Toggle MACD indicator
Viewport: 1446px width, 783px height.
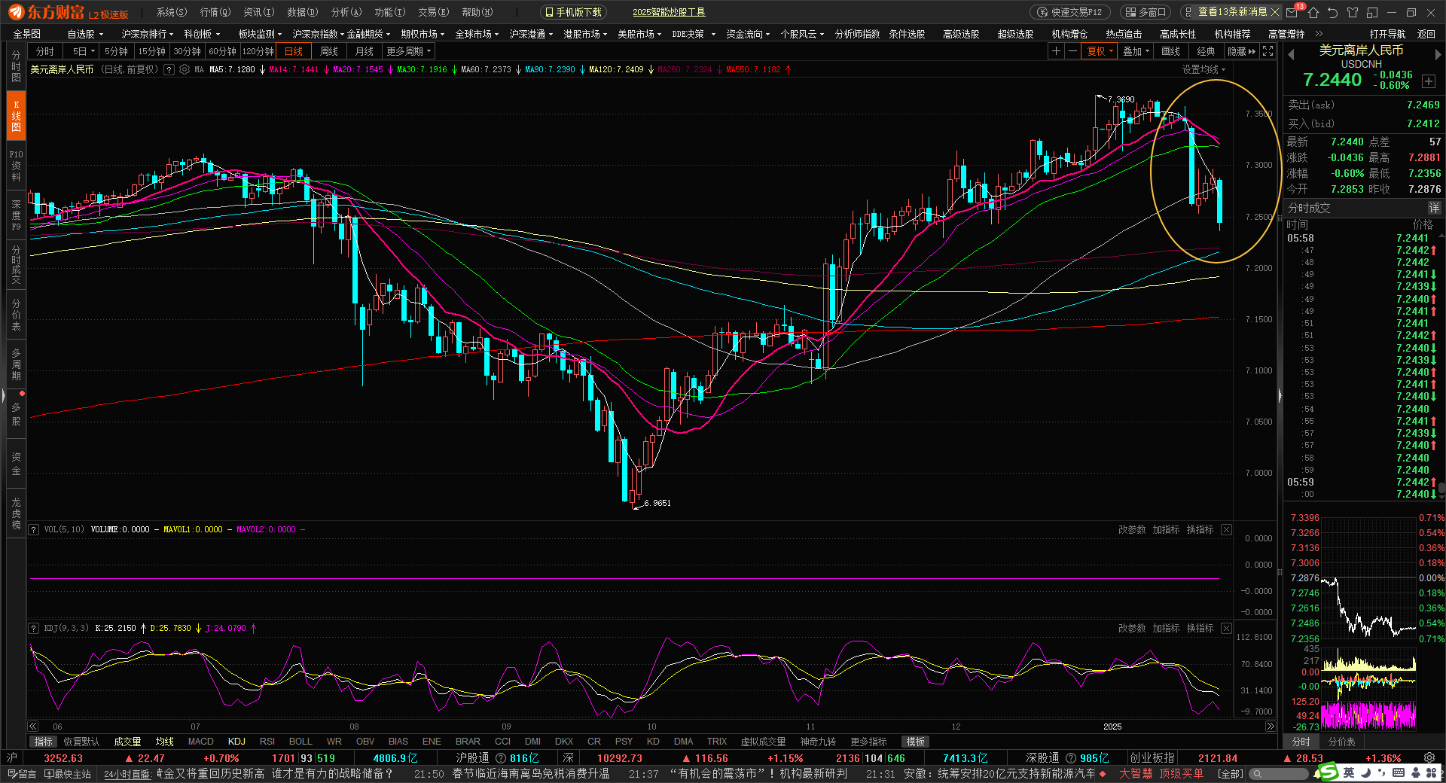200,742
